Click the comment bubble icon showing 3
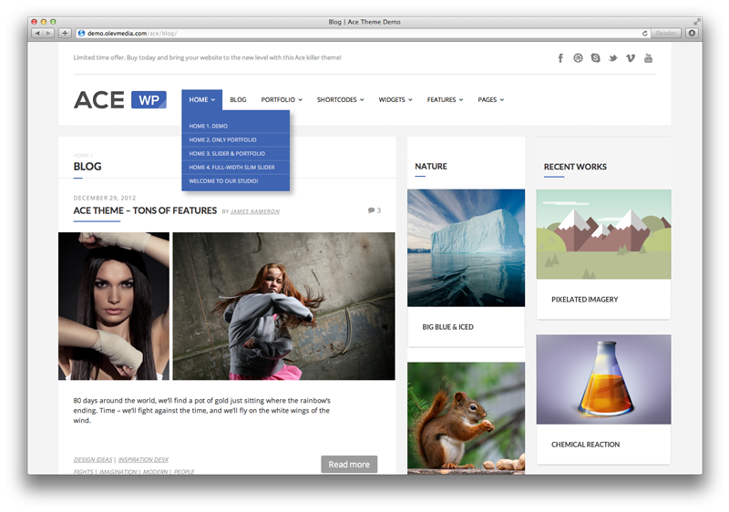The width and height of the screenshot is (729, 512). click(375, 210)
